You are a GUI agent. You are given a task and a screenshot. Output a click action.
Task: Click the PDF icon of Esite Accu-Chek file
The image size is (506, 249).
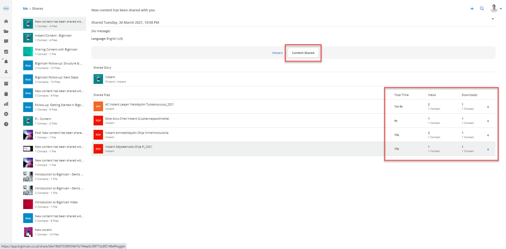tap(98, 120)
